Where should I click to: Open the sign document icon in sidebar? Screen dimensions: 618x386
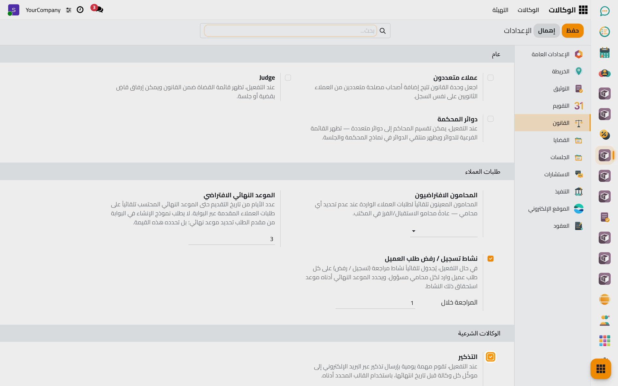click(604, 217)
